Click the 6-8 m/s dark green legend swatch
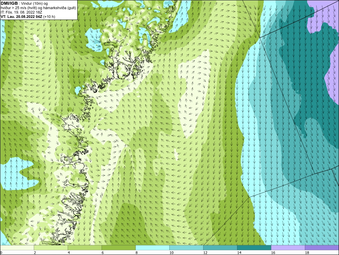This screenshot has height=255, width=339. tap(118, 248)
